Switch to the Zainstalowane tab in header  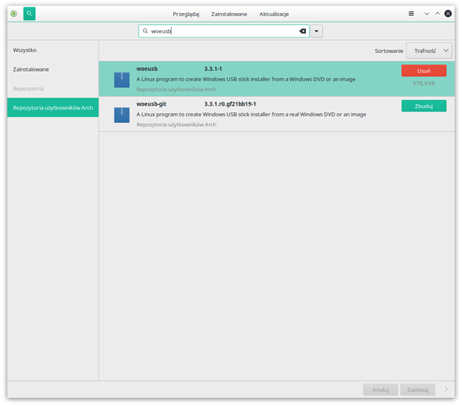pos(229,14)
